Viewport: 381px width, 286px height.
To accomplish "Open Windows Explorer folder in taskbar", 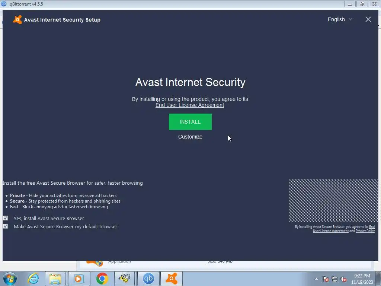I will 55,279.
